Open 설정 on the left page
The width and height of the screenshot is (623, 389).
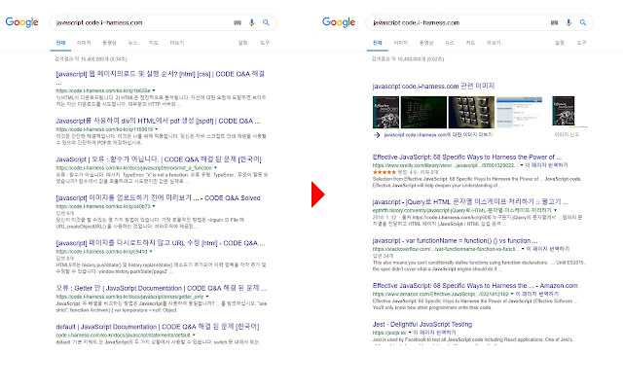242,43
